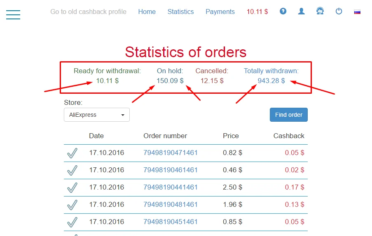Open the Payments menu item

(220, 12)
